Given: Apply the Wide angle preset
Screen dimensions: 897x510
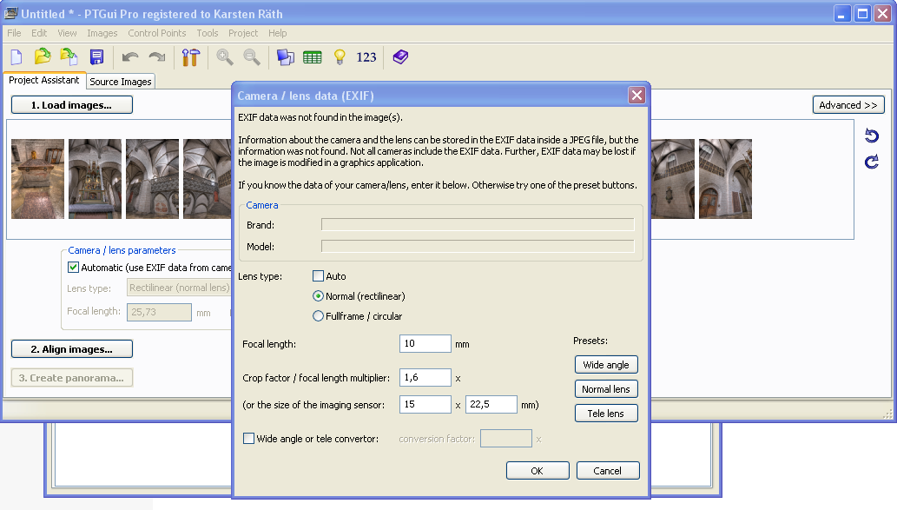Looking at the screenshot, I should point(606,365).
